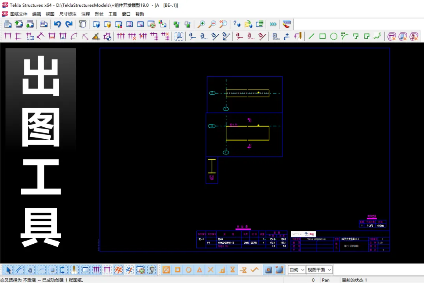This screenshot has width=424, height=283.
Task: Open the 工具 menu
Action: pyautogui.click(x=112, y=14)
